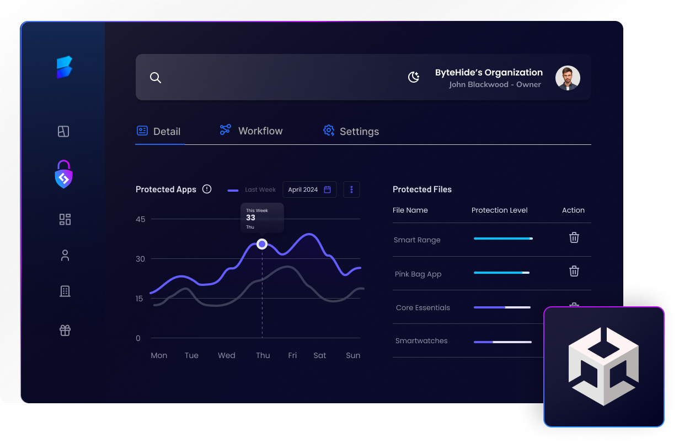
Task: Click the Protected Apps info icon
Action: click(207, 189)
